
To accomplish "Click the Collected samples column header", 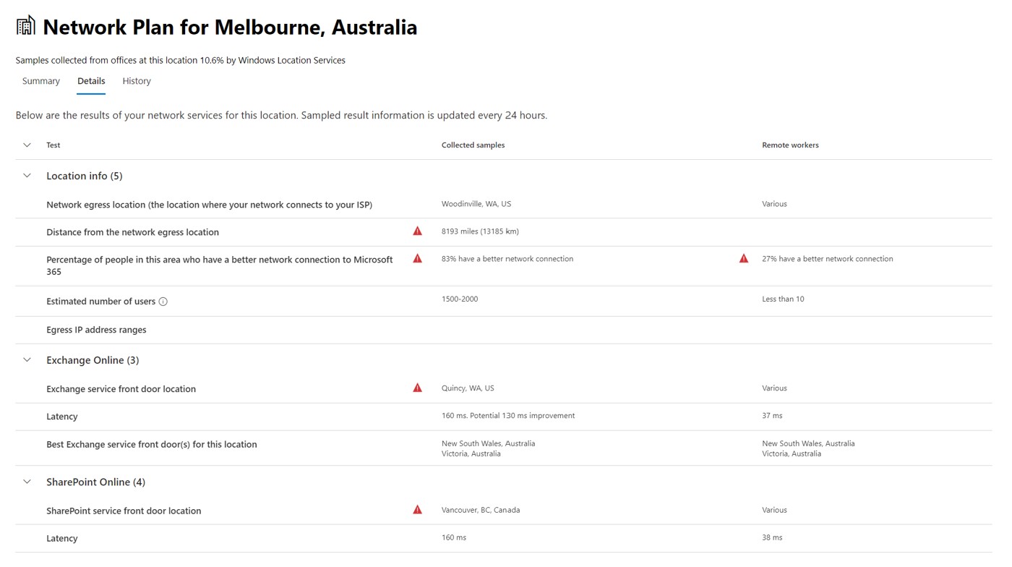I will point(473,145).
